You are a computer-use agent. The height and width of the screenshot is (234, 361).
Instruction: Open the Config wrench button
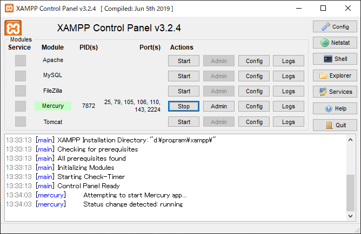pos(335,26)
